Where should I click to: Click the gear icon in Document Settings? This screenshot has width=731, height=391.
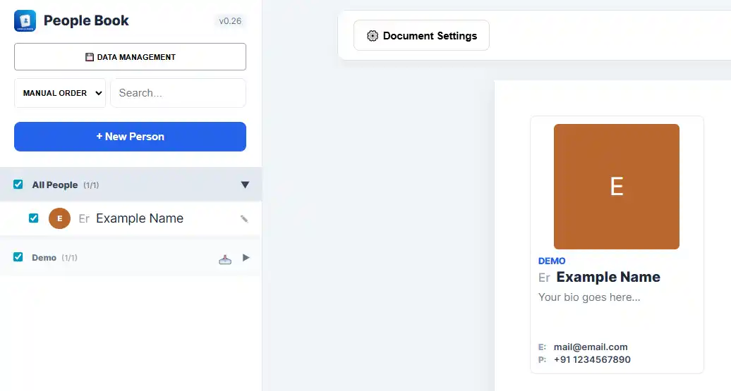click(373, 36)
